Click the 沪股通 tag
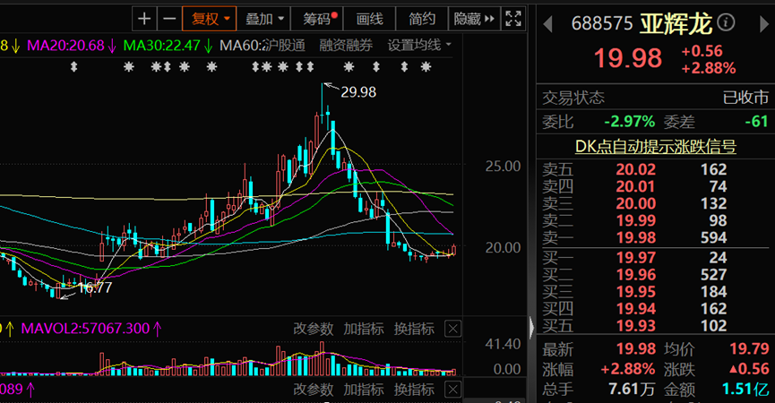This screenshot has height=403, width=775. pos(283,46)
